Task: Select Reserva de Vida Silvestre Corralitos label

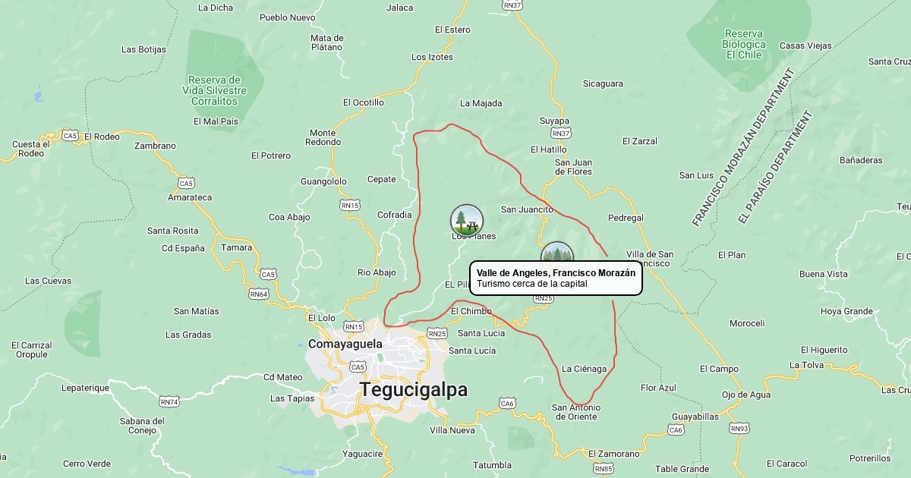Action: click(x=215, y=90)
